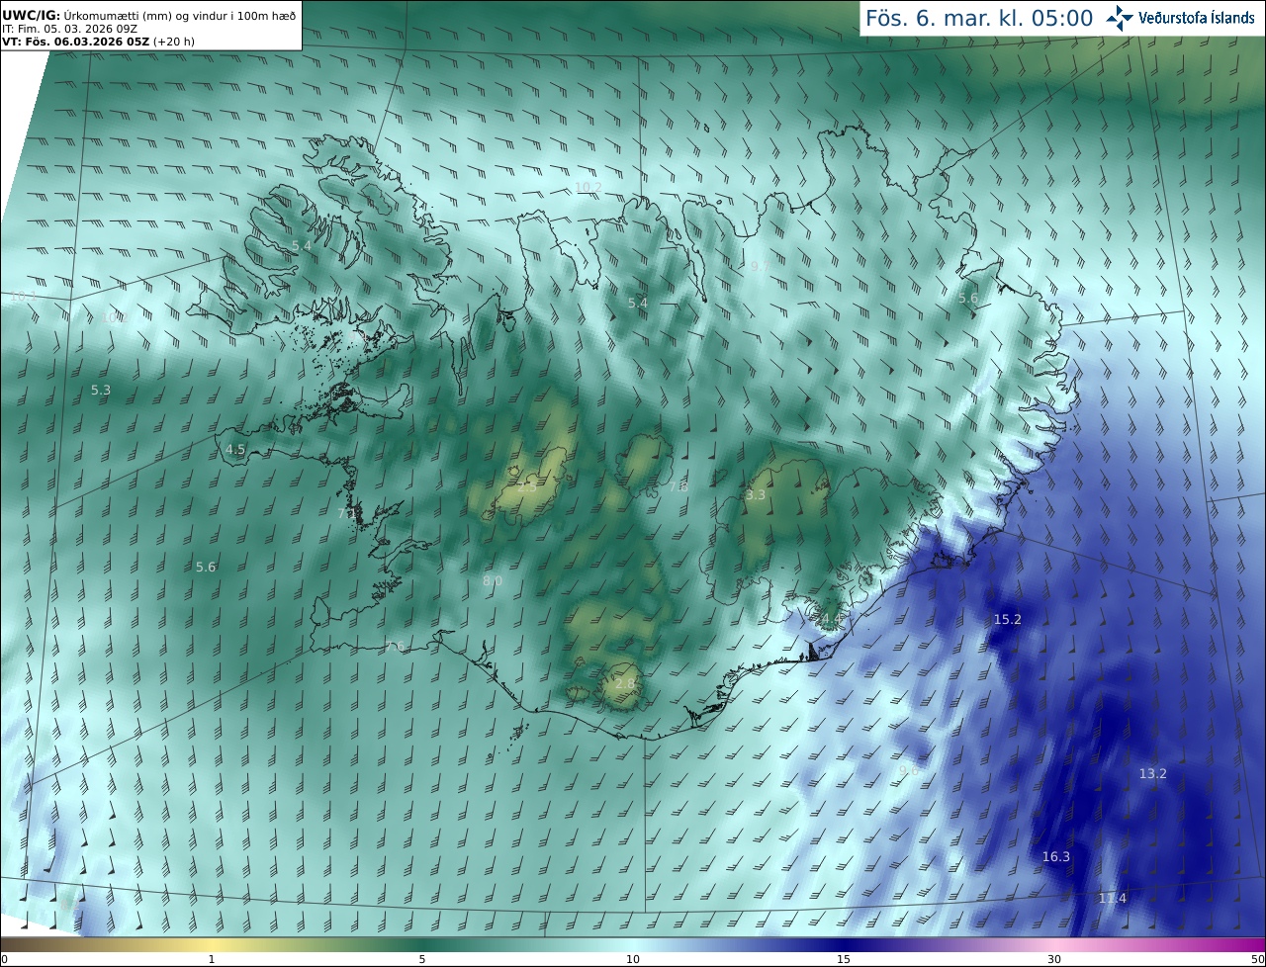Viewport: 1266px width, 967px height.
Task: Click the 'VT: Fös. 06.03.2026 05Z (+20 h)' line
Action: (98, 42)
